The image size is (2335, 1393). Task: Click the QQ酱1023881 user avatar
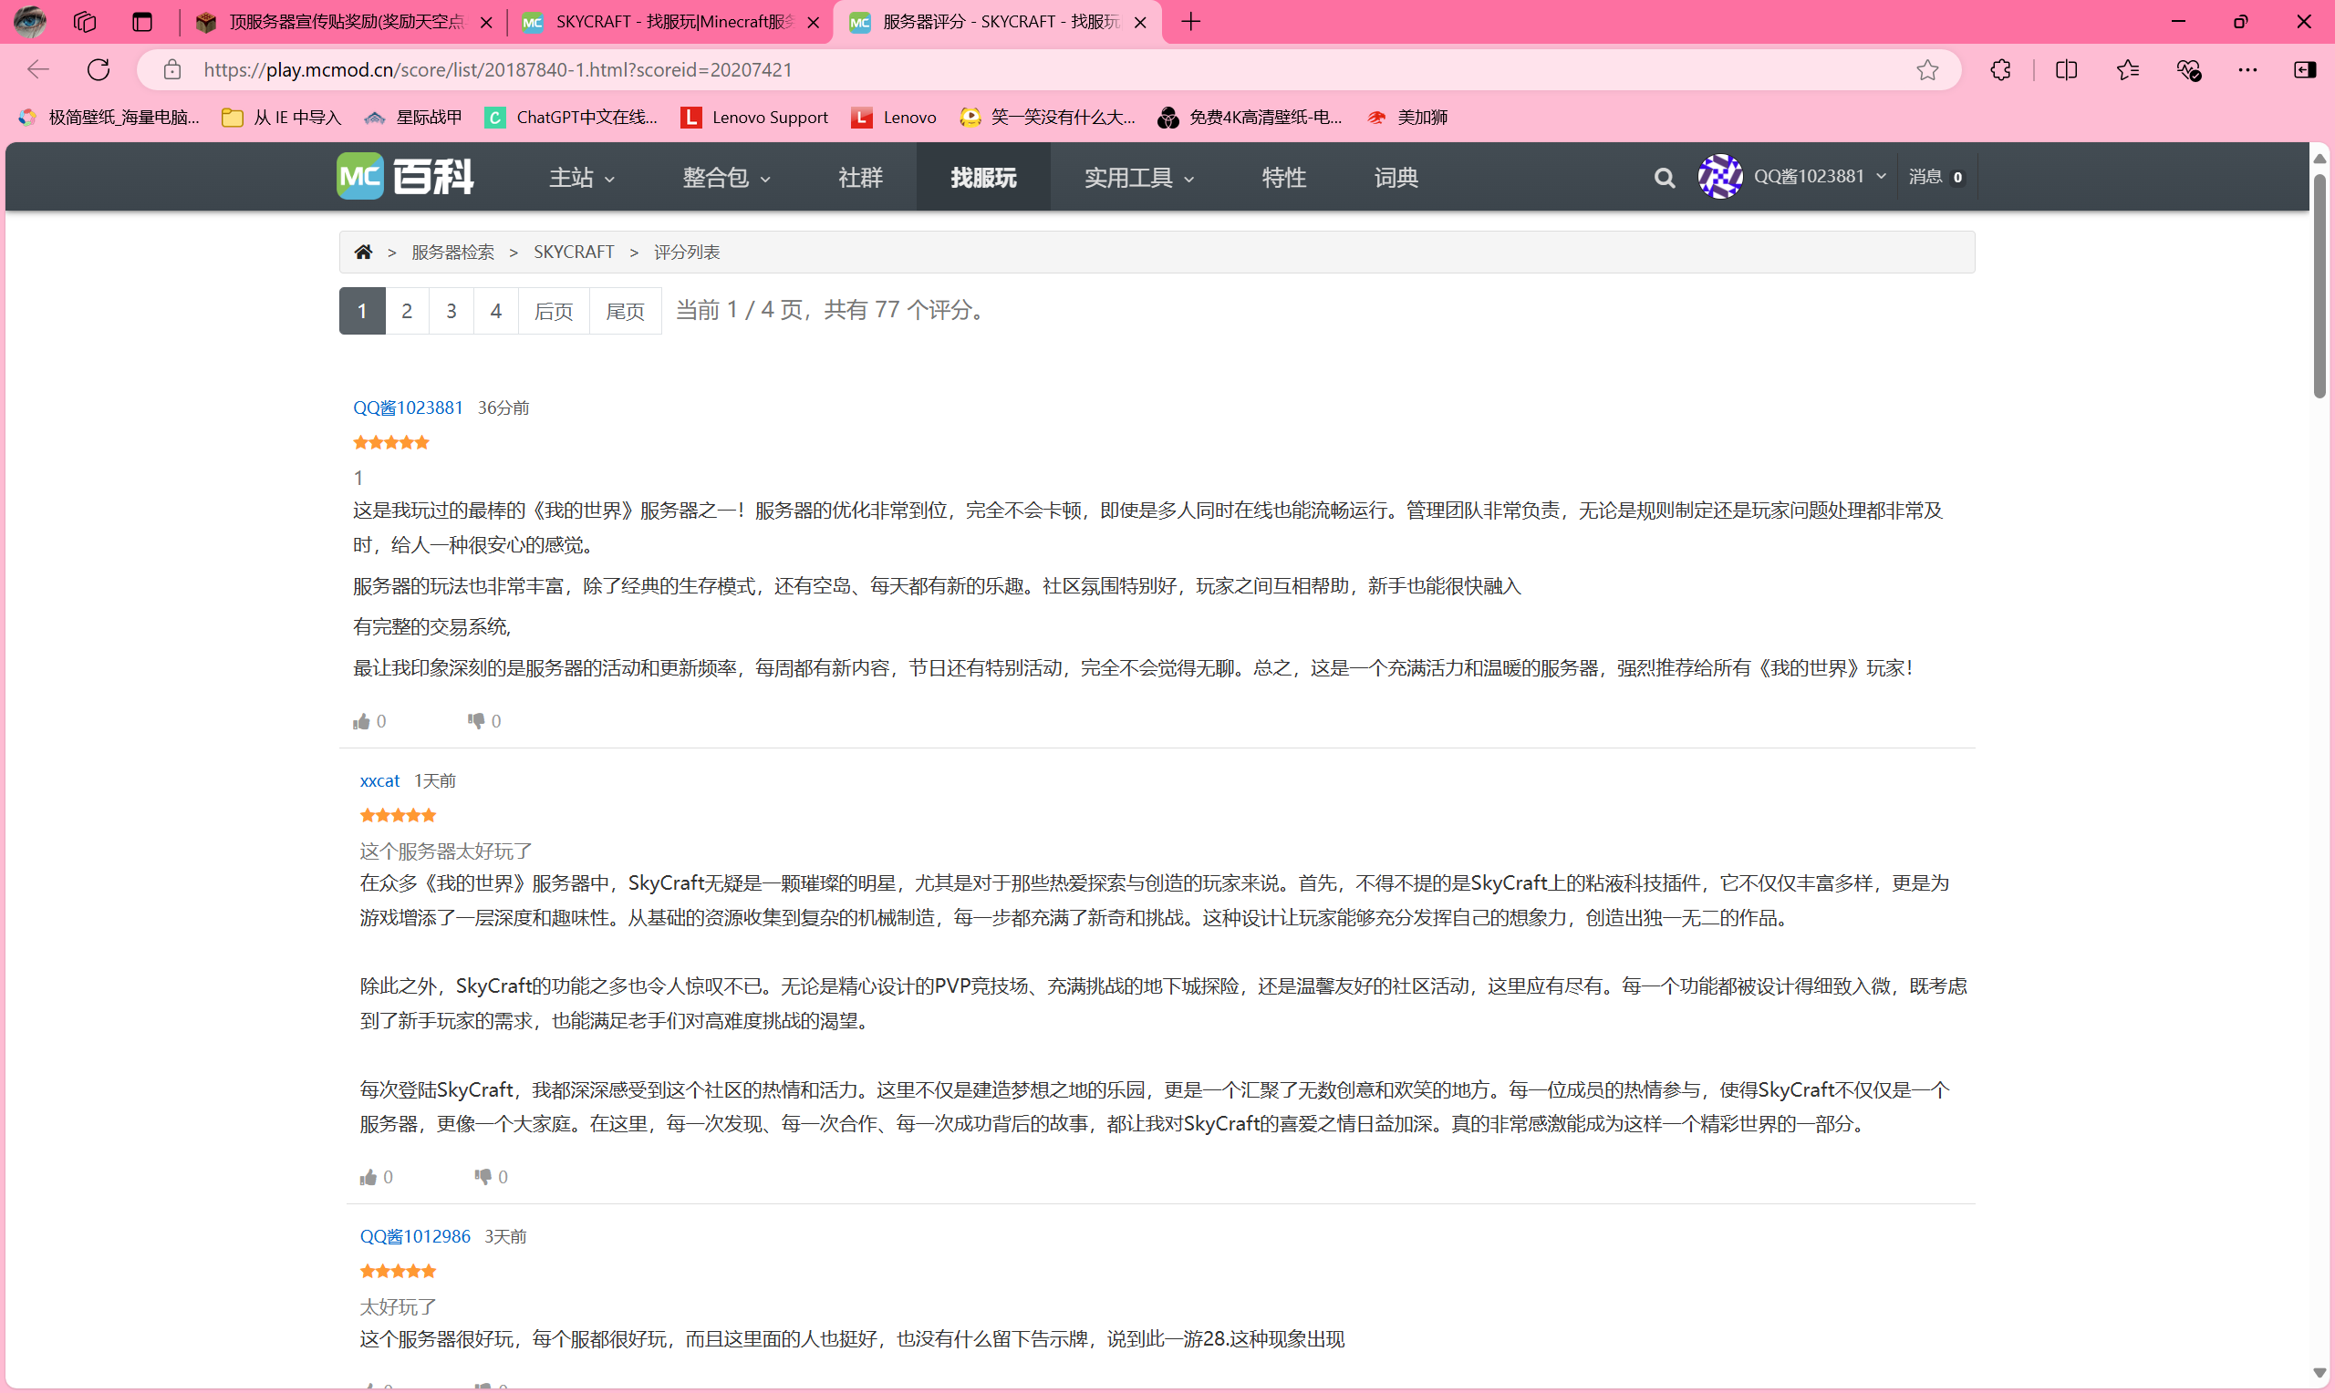coord(1720,177)
